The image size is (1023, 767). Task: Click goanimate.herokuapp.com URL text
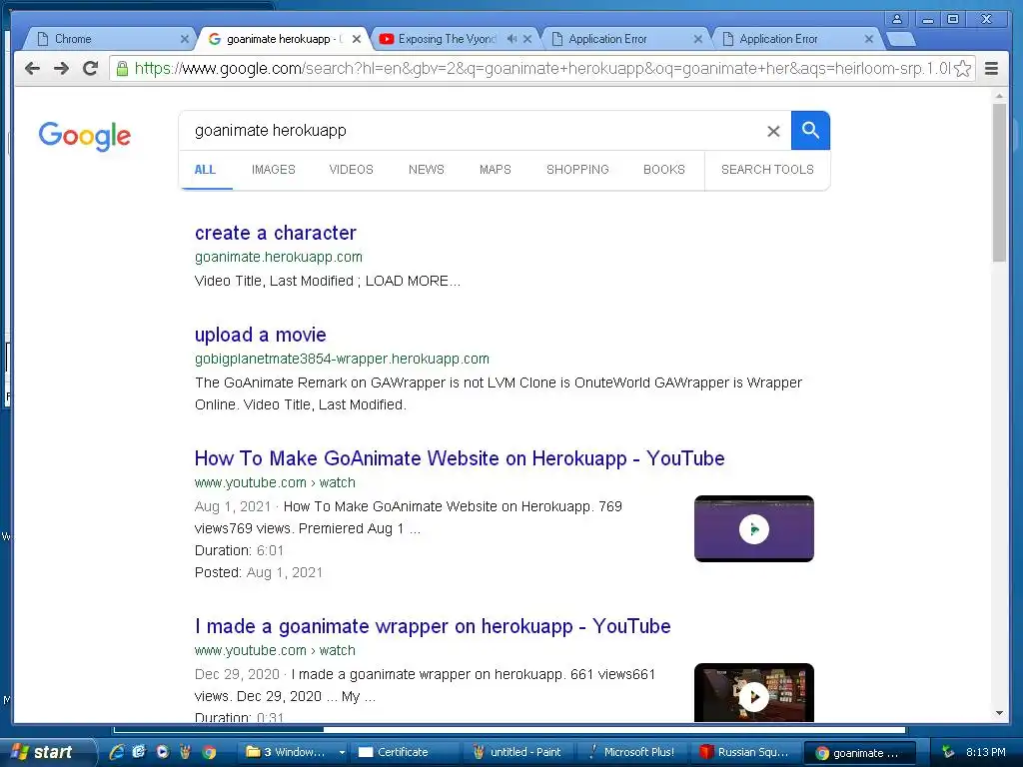pyautogui.click(x=279, y=257)
